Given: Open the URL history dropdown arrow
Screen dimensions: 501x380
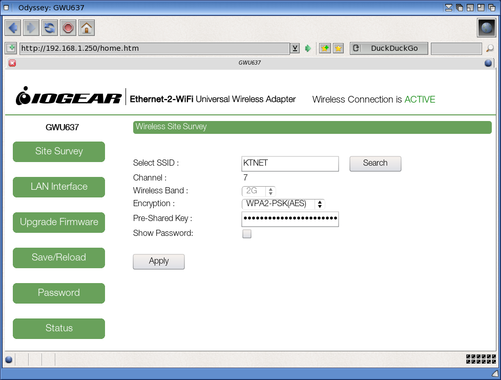Looking at the screenshot, I should pyautogui.click(x=295, y=48).
